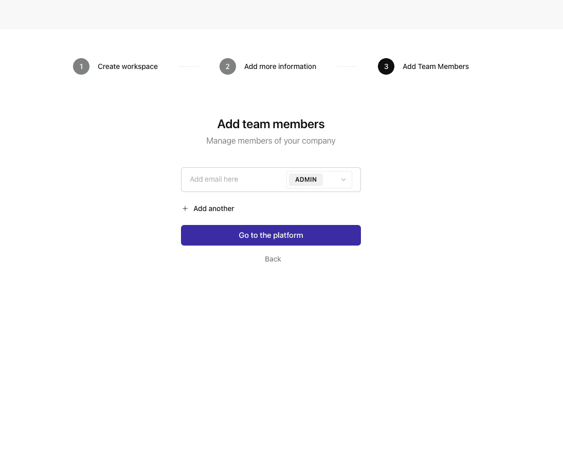Click the ADMIN role badge
563x452 pixels.
(x=306, y=180)
